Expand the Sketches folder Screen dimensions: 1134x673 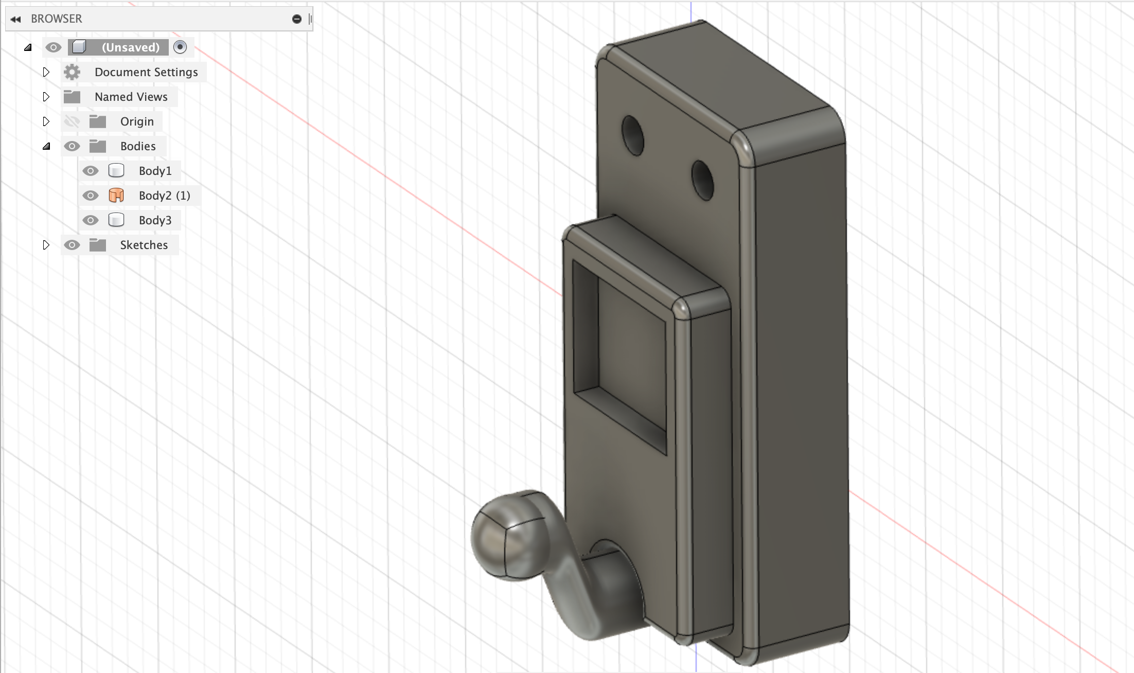click(x=46, y=245)
